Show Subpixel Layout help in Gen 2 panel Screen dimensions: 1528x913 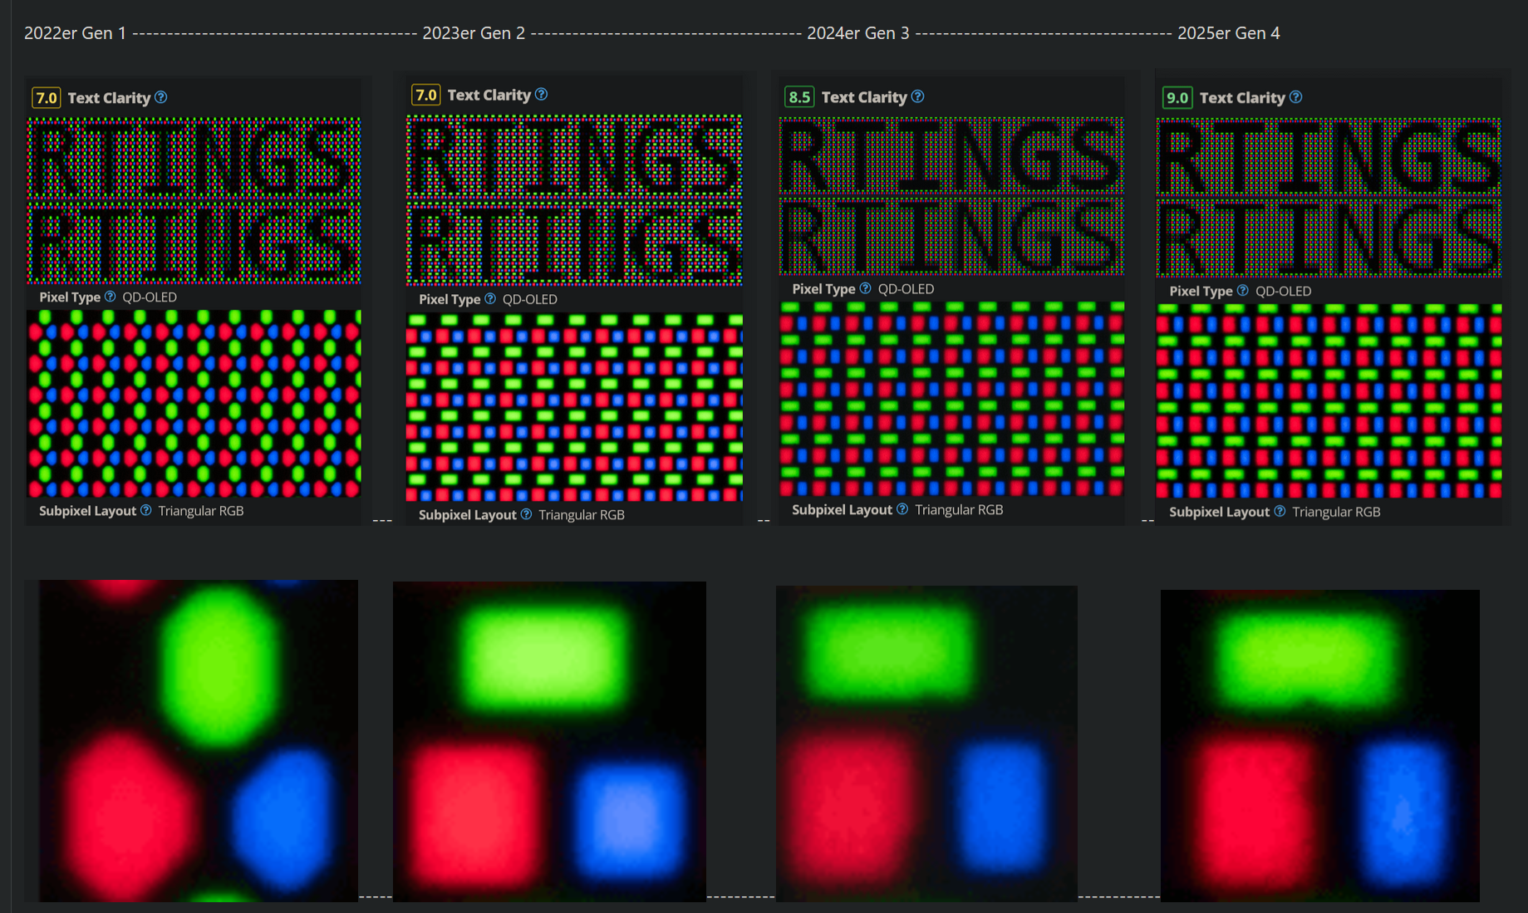pos(526,514)
